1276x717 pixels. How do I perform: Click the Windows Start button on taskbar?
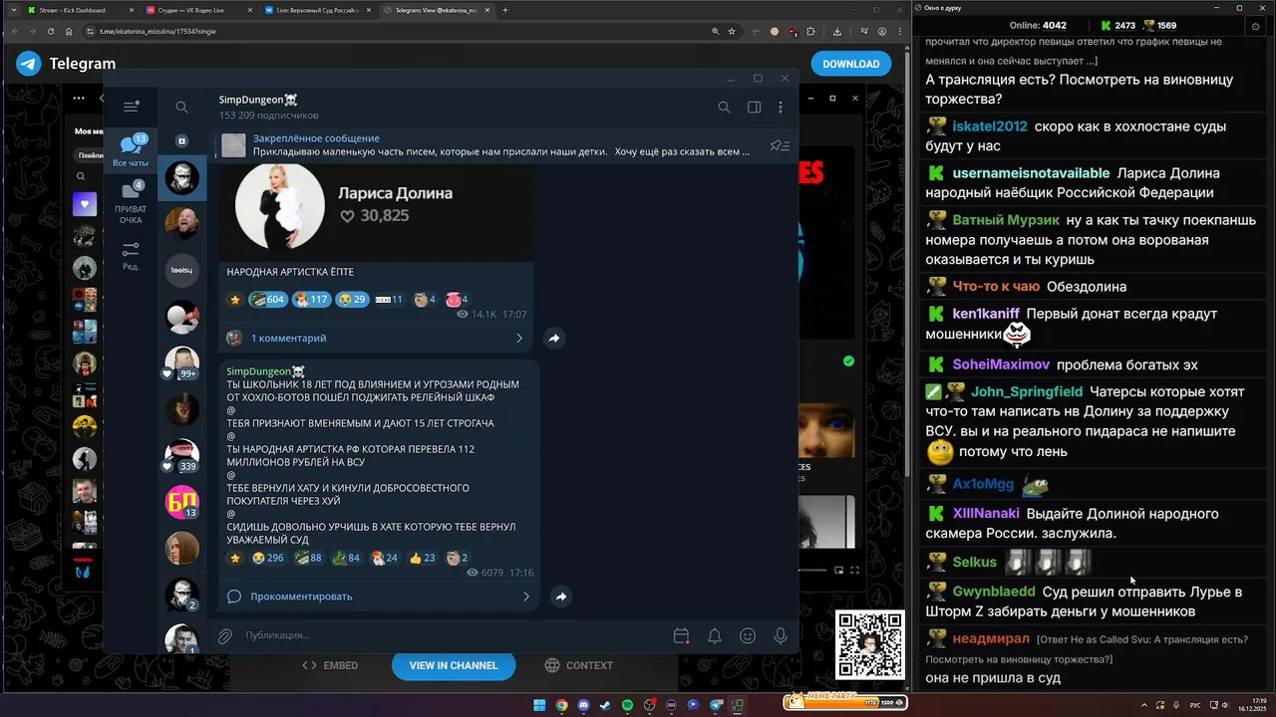click(539, 705)
